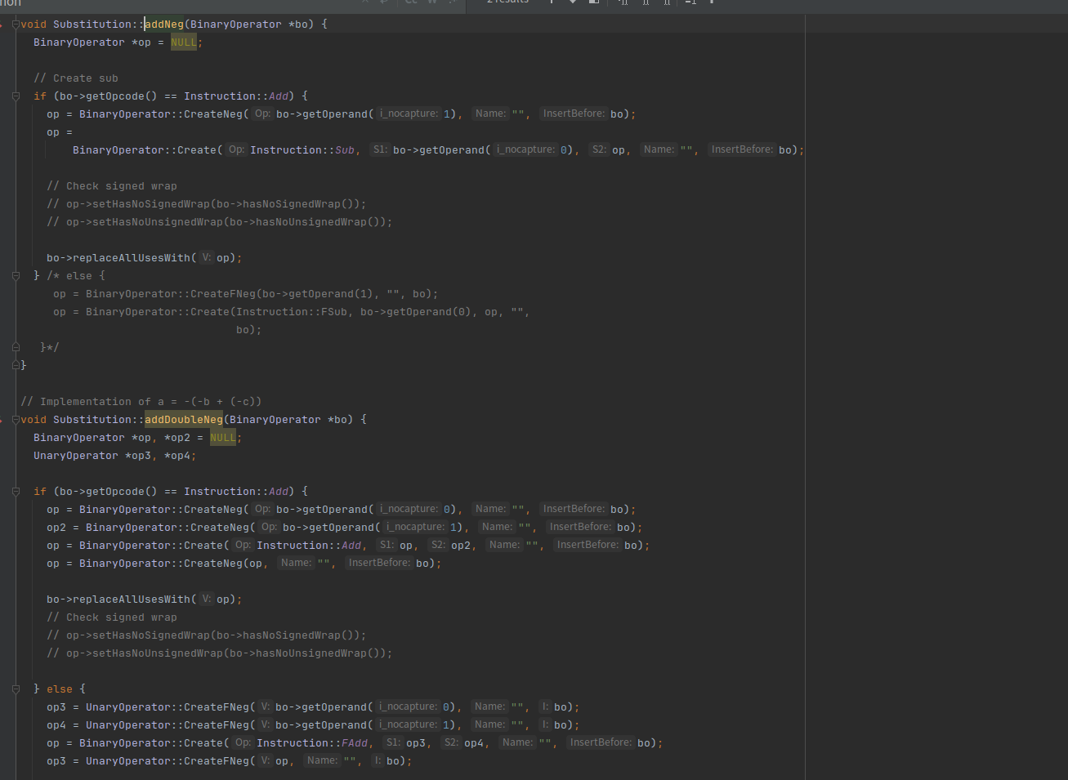Viewport: 1068px width, 780px height.
Task: Click 'S1:' hint before op3
Action: point(393,743)
